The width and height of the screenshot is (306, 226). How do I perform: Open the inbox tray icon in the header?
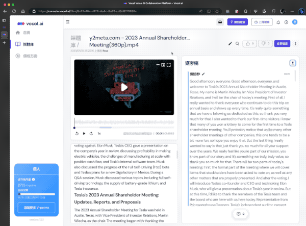[220, 22]
